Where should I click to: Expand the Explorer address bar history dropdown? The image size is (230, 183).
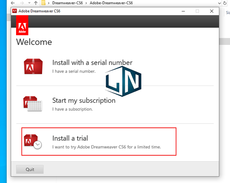pyautogui.click(x=219, y=3)
